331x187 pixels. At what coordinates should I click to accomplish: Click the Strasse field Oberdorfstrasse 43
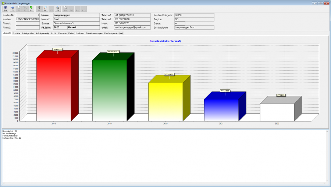click(76, 23)
